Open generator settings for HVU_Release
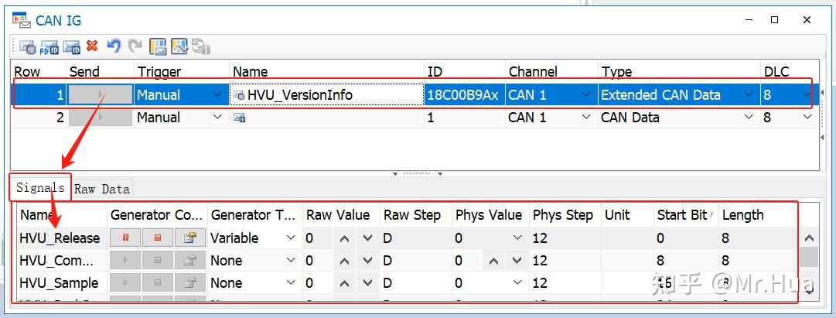 190,238
